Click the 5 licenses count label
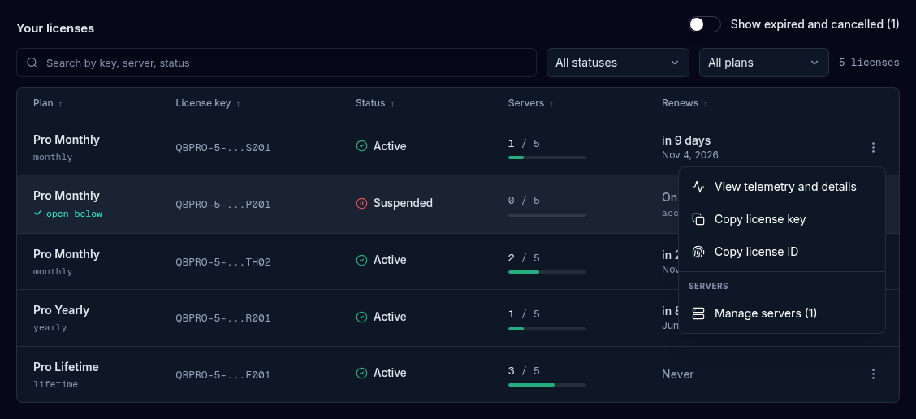The image size is (916, 419). coord(869,63)
